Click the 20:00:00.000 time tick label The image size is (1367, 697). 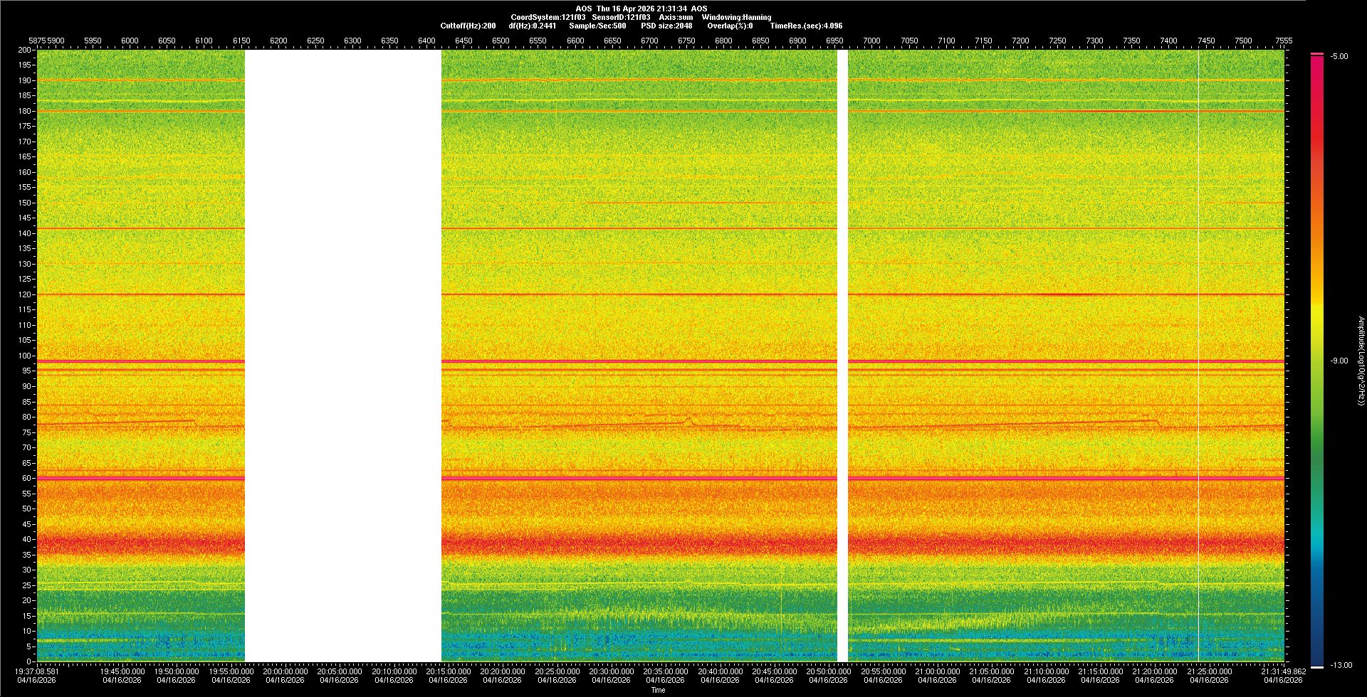pyautogui.click(x=286, y=671)
